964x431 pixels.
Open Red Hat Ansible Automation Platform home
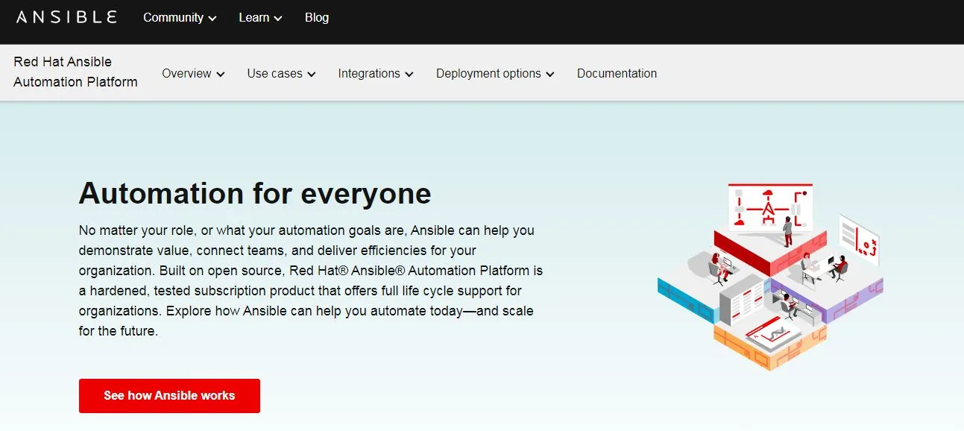click(75, 72)
